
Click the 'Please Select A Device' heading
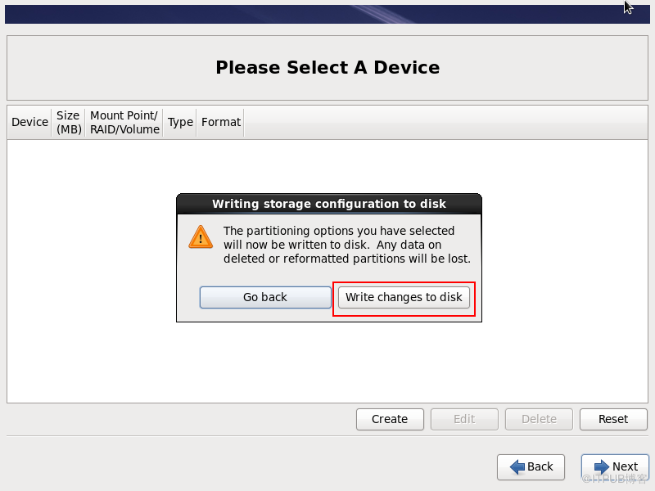327,68
